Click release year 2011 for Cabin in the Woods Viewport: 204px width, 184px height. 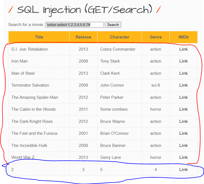click(83, 109)
